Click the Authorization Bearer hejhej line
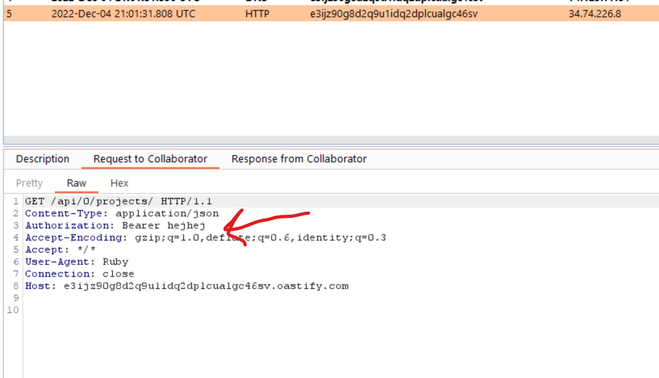This screenshot has height=378, width=659. pyautogui.click(x=115, y=225)
